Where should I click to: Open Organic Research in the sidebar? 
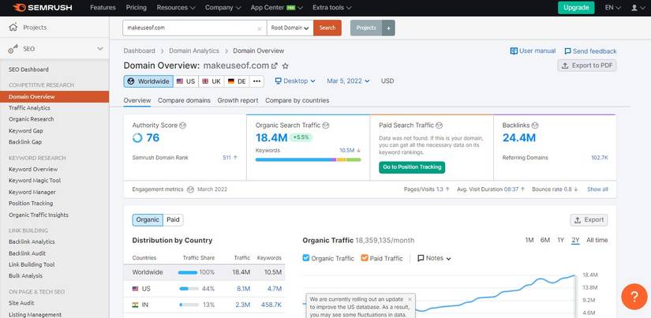coord(32,119)
